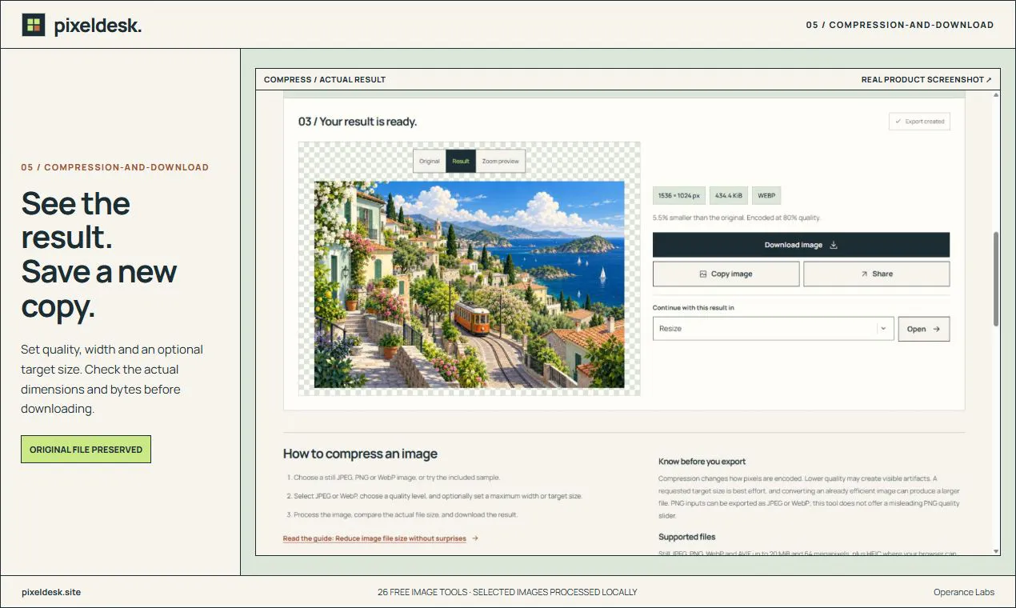Expand the Resize dropdown chevron
Image resolution: width=1016 pixels, height=608 pixels.
pos(883,328)
